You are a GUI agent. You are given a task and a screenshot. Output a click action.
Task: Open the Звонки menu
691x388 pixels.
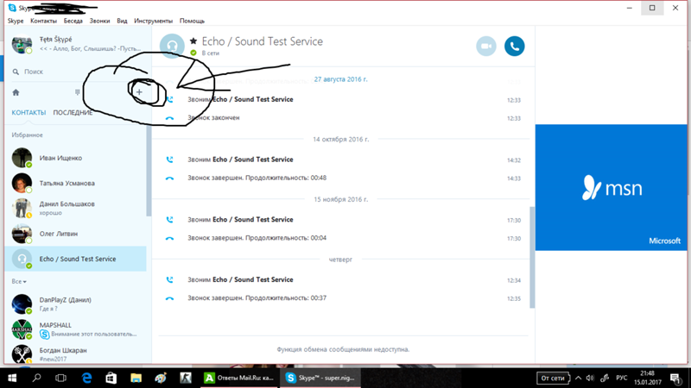click(99, 21)
